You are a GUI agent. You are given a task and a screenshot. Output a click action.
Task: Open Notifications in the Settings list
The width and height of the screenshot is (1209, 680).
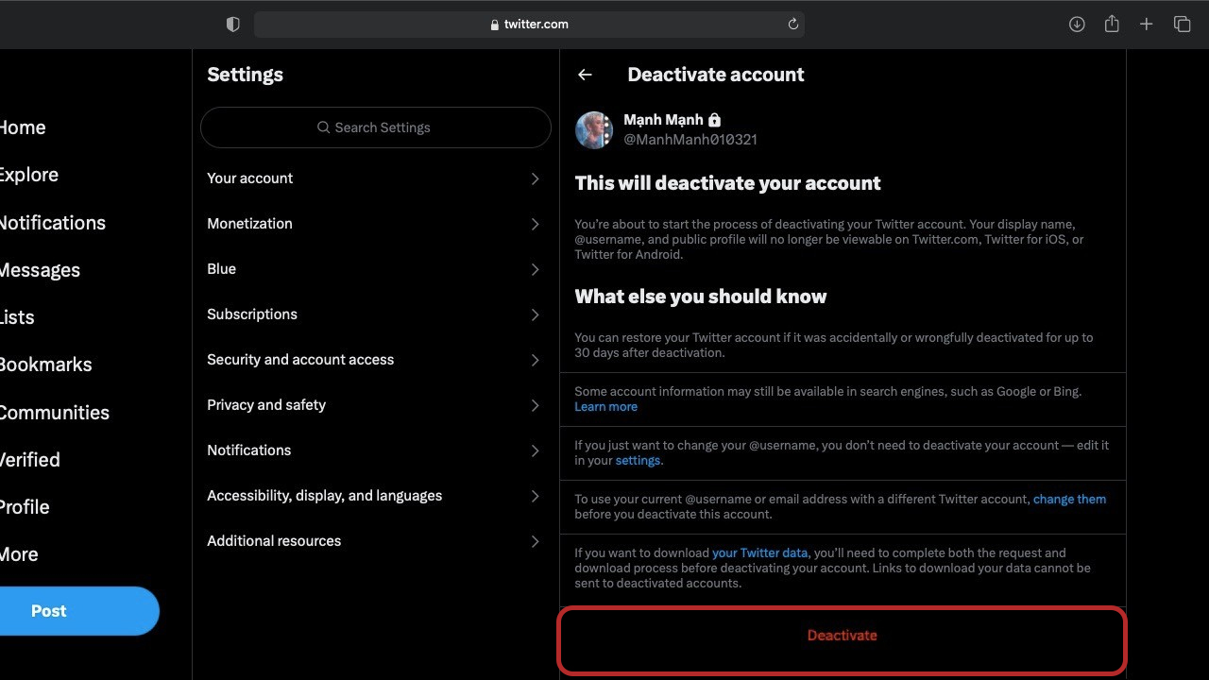[376, 450]
